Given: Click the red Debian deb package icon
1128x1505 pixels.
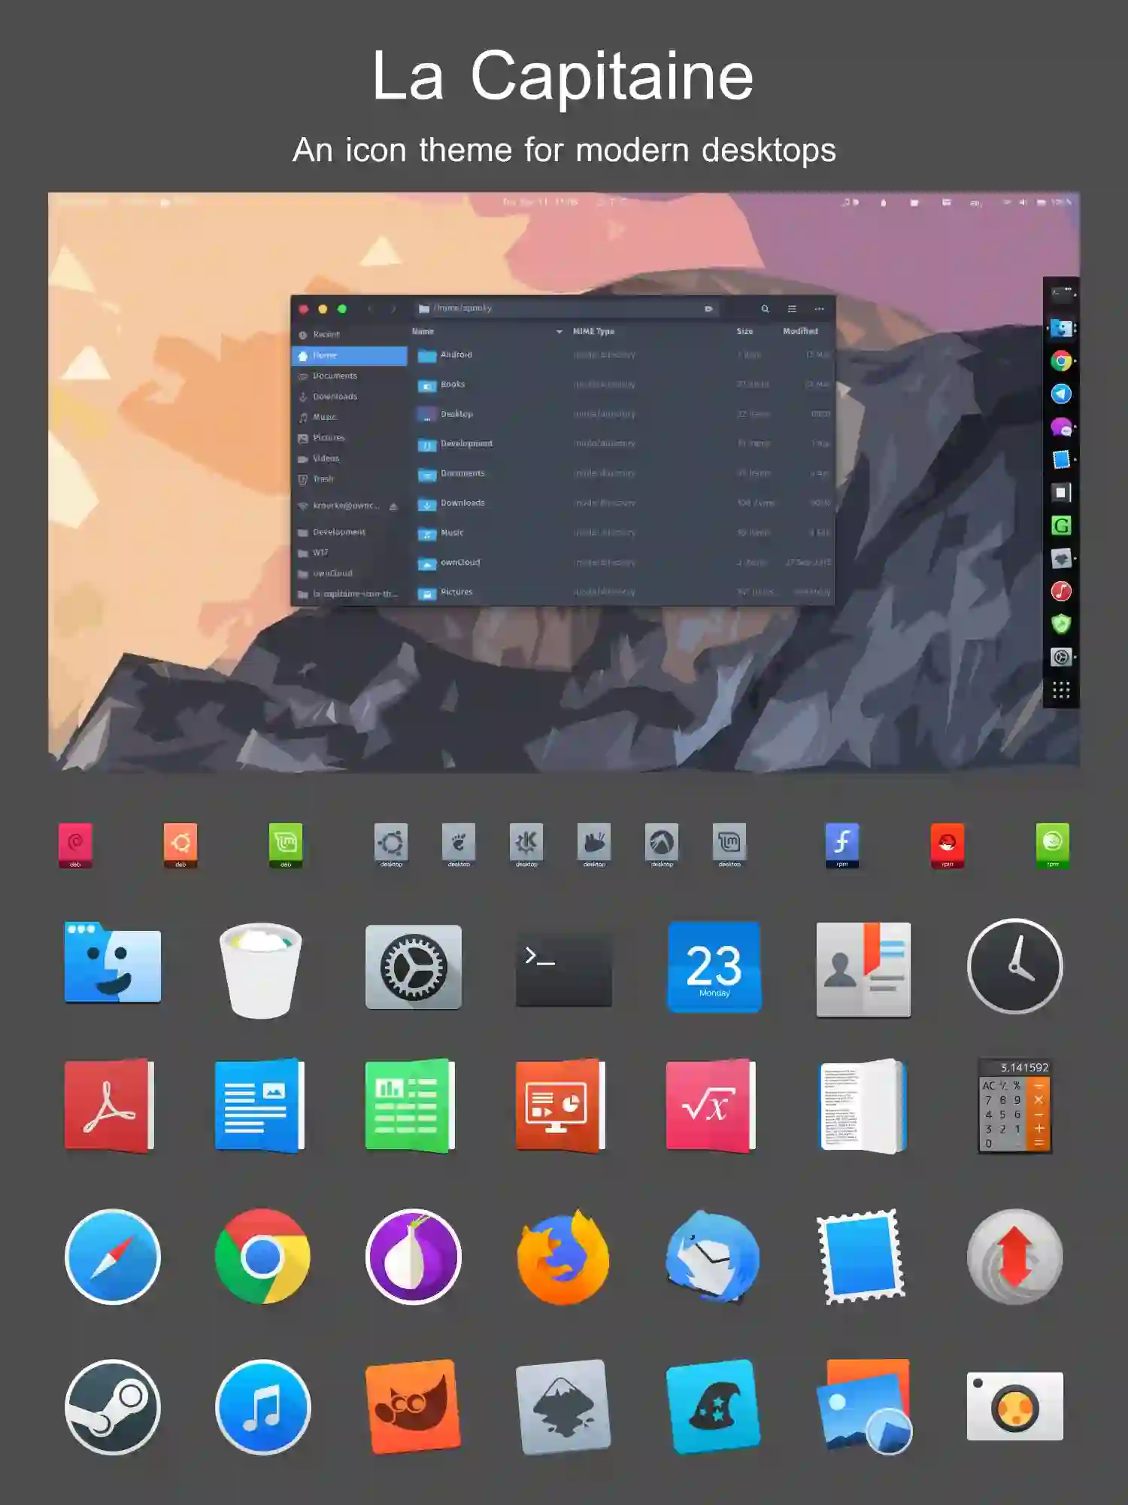Looking at the screenshot, I should [x=75, y=845].
